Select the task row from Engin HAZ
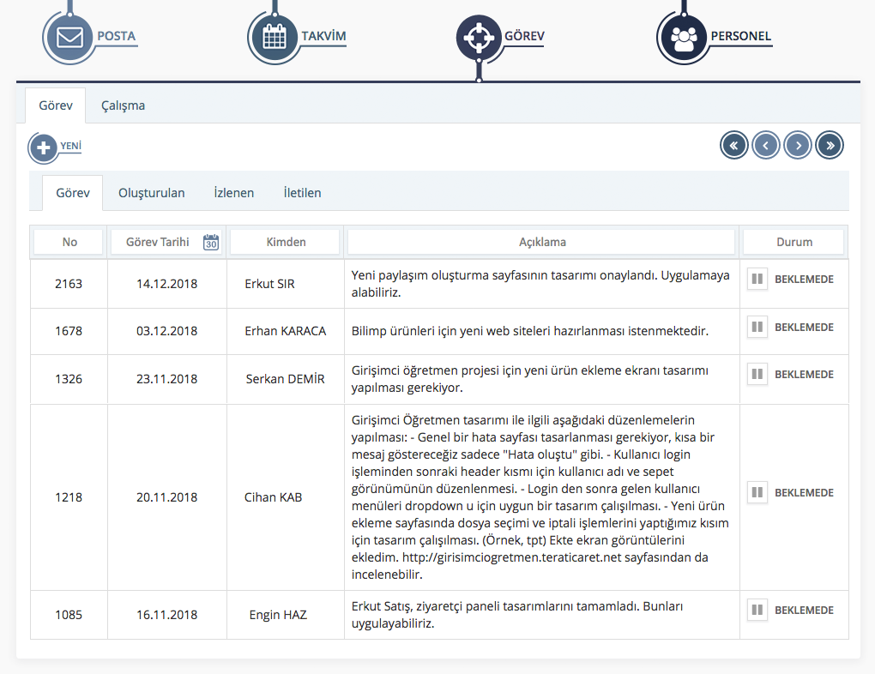875x674 pixels. [278, 615]
